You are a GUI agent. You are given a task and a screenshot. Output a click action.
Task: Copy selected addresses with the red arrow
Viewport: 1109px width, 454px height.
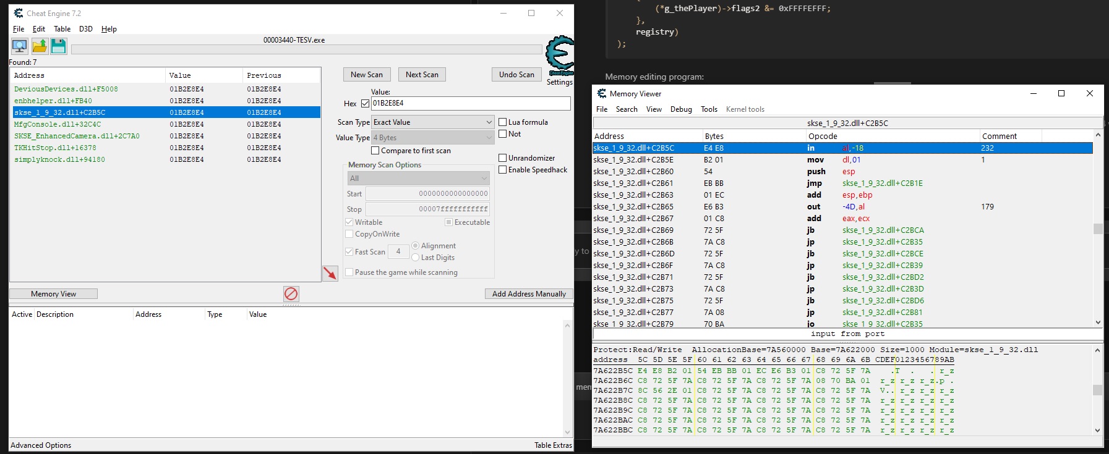pos(330,273)
